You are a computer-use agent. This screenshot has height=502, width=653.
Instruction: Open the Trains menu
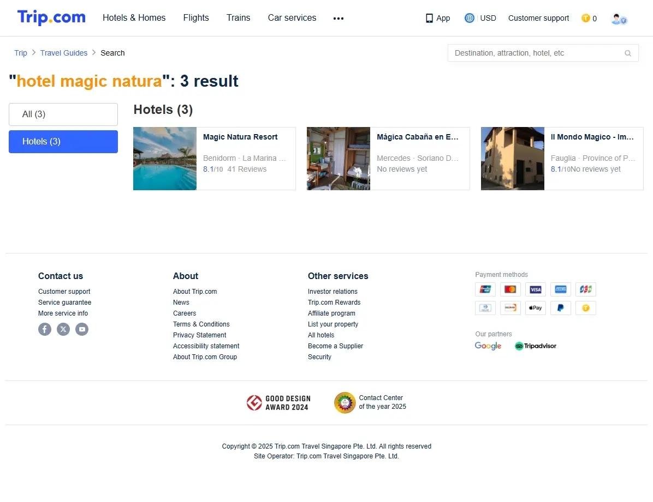coord(238,18)
